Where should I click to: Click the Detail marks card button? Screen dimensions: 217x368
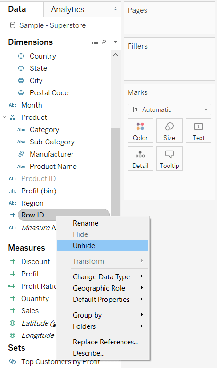click(140, 159)
